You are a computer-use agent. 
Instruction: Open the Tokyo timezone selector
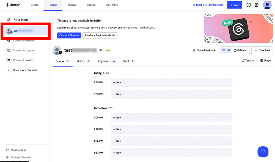point(265,61)
